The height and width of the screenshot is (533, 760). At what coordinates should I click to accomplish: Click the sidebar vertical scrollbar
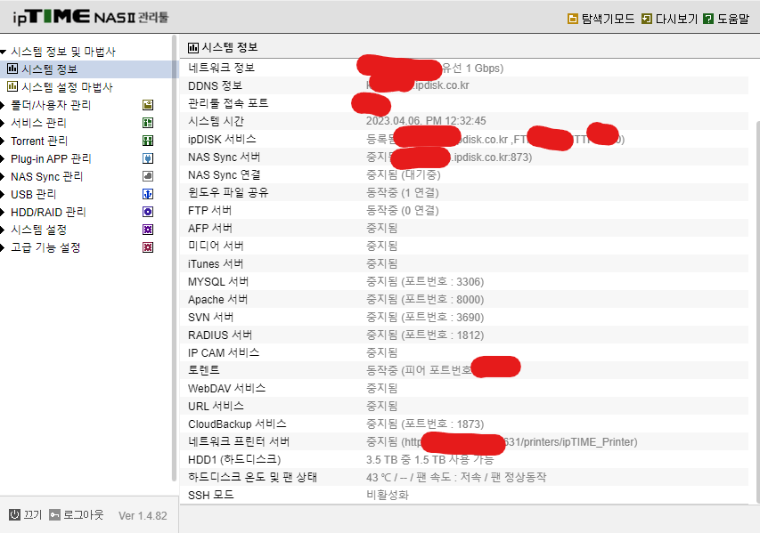pyautogui.click(x=175, y=258)
